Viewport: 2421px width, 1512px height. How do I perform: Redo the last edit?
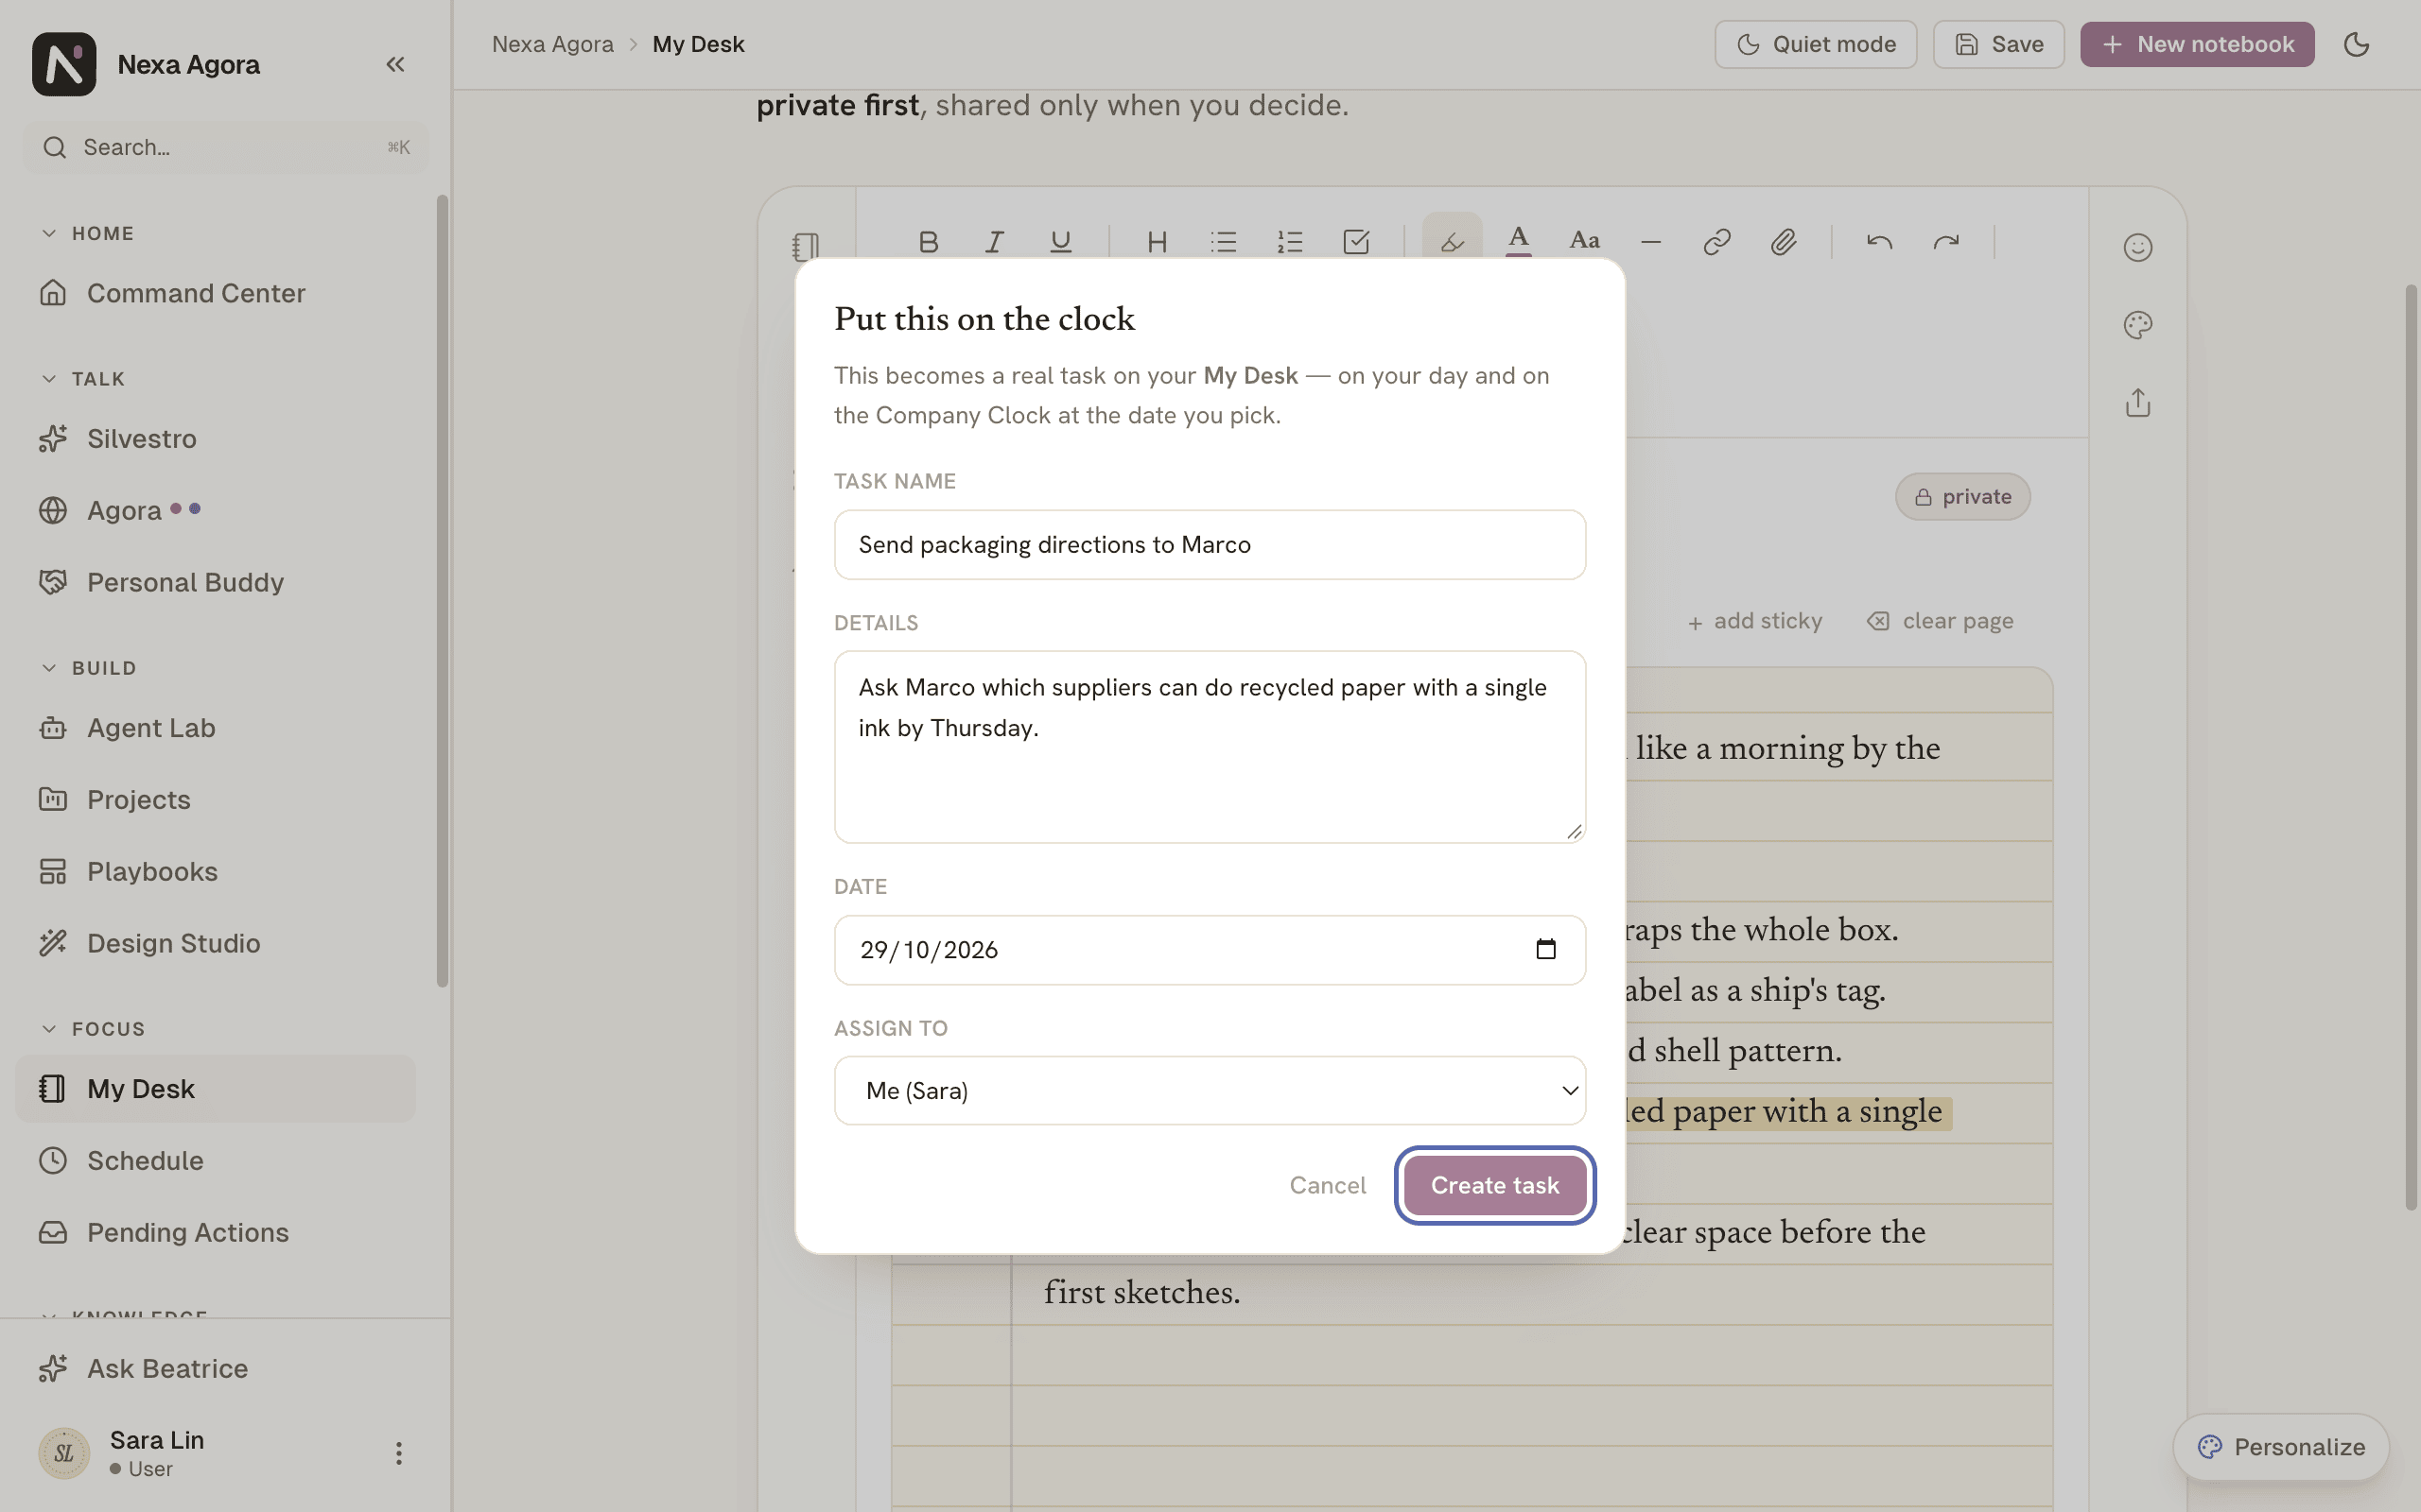pyautogui.click(x=1946, y=242)
